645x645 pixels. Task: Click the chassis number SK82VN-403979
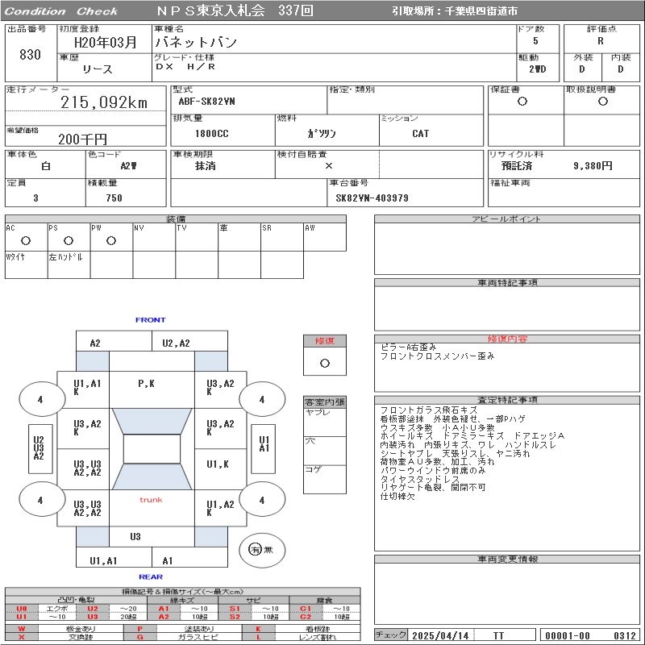[372, 198]
